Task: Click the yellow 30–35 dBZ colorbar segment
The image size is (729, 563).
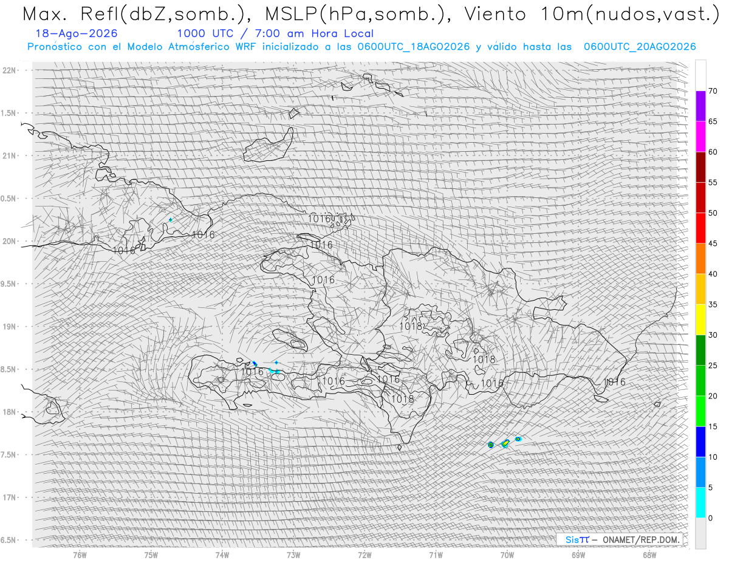Action: coord(700,319)
